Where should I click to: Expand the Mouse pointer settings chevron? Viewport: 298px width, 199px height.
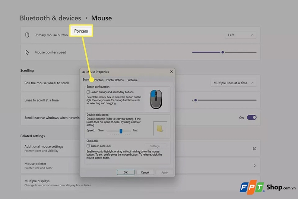tap(254, 166)
